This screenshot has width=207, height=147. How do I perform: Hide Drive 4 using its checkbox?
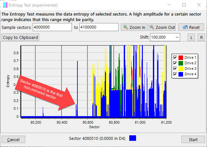point(175,74)
